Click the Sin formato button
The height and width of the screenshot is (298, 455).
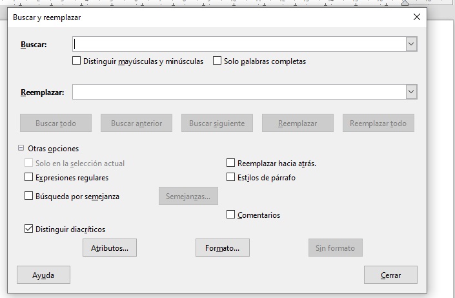pyautogui.click(x=336, y=248)
